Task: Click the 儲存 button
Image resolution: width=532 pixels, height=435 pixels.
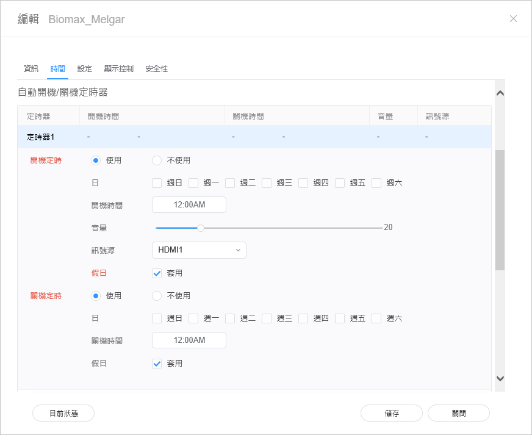Action: [392, 413]
